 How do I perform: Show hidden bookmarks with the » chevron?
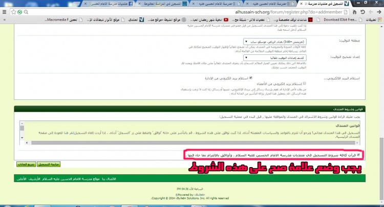tap(4, 20)
